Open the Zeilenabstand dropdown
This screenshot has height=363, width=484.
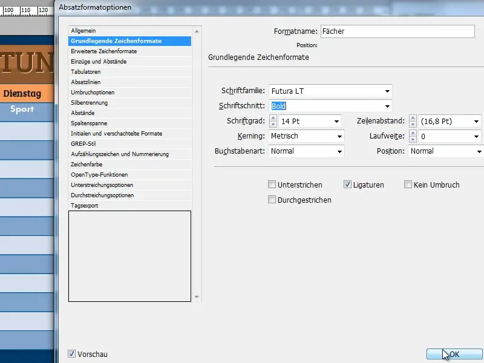[x=476, y=122]
